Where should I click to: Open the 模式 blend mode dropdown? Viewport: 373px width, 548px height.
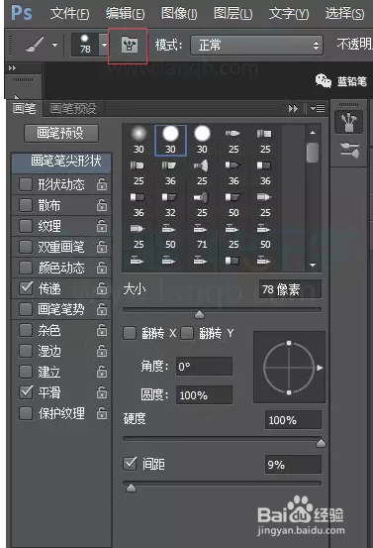pos(256,45)
